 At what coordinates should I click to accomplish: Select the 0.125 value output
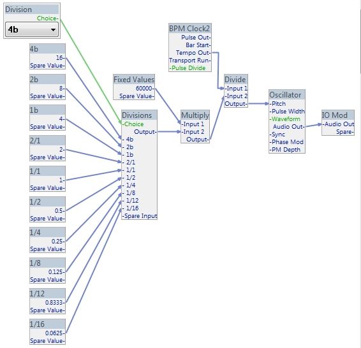pos(57,272)
